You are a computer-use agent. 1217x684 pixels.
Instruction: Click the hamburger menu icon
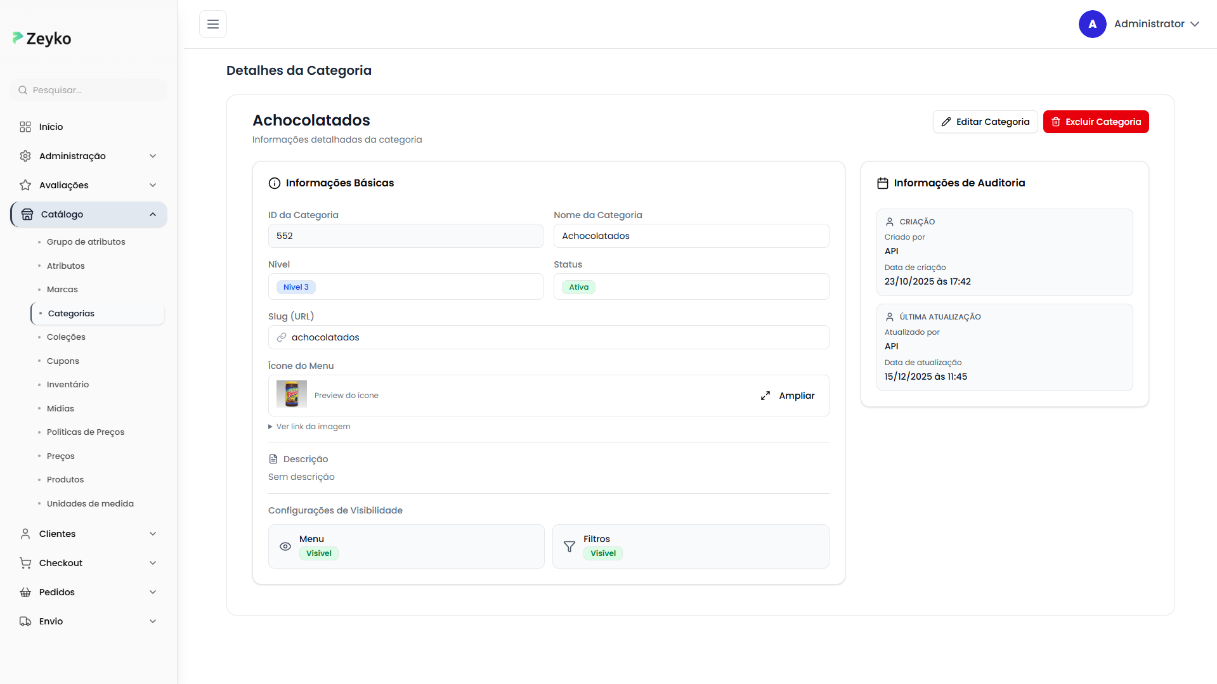[x=213, y=24]
